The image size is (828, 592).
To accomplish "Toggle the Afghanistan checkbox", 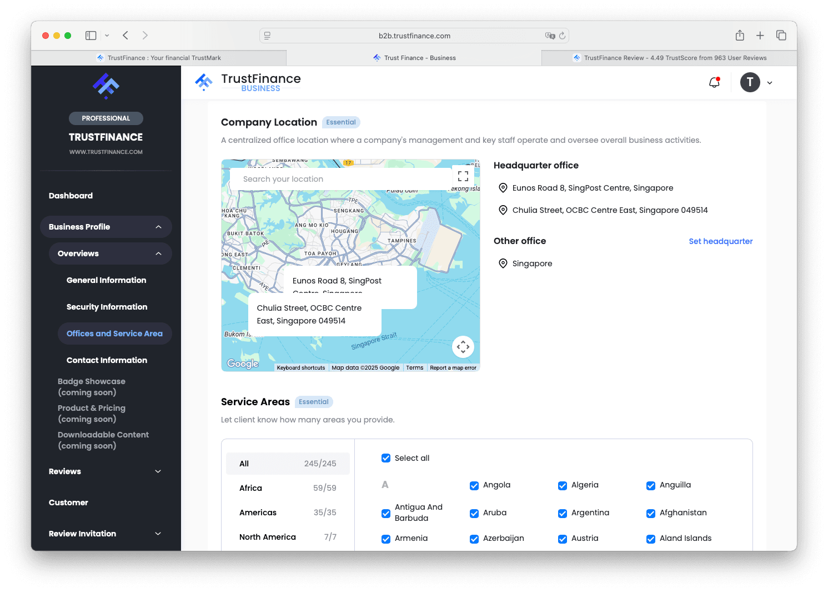I will [651, 513].
